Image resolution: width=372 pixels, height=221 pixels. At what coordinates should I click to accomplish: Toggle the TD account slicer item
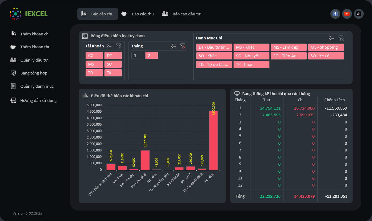pyautogui.click(x=94, y=73)
